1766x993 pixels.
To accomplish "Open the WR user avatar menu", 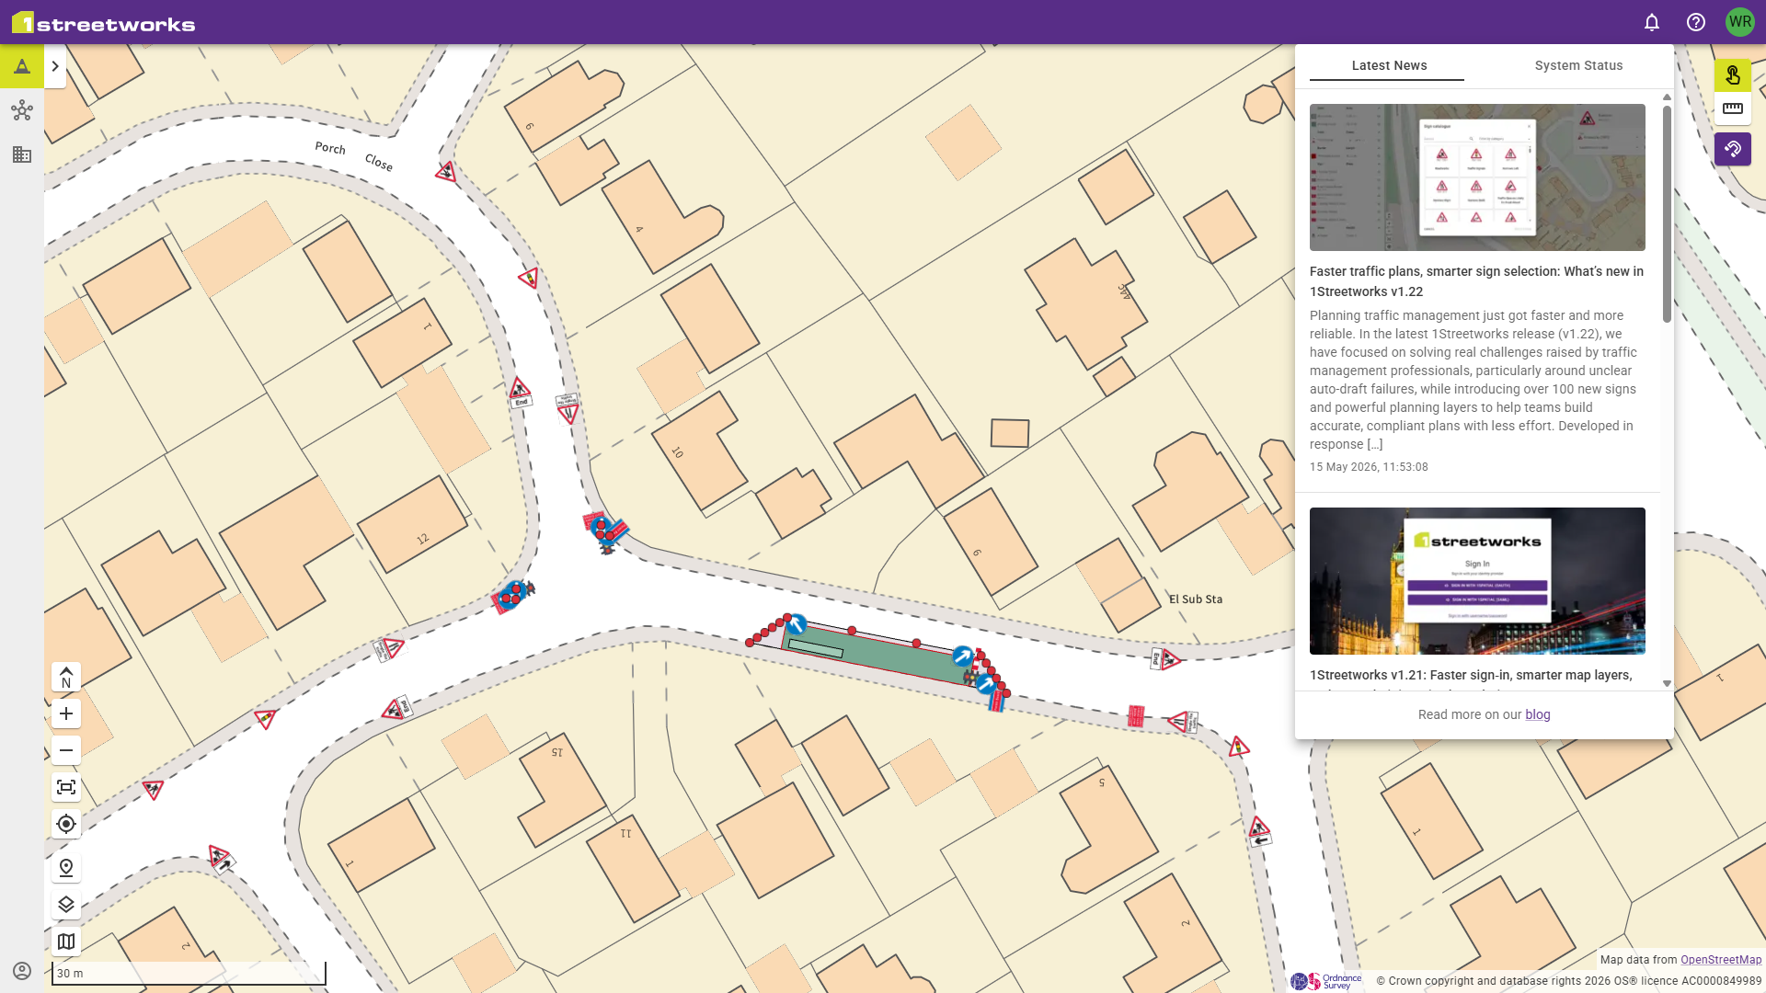I will [x=1740, y=22].
